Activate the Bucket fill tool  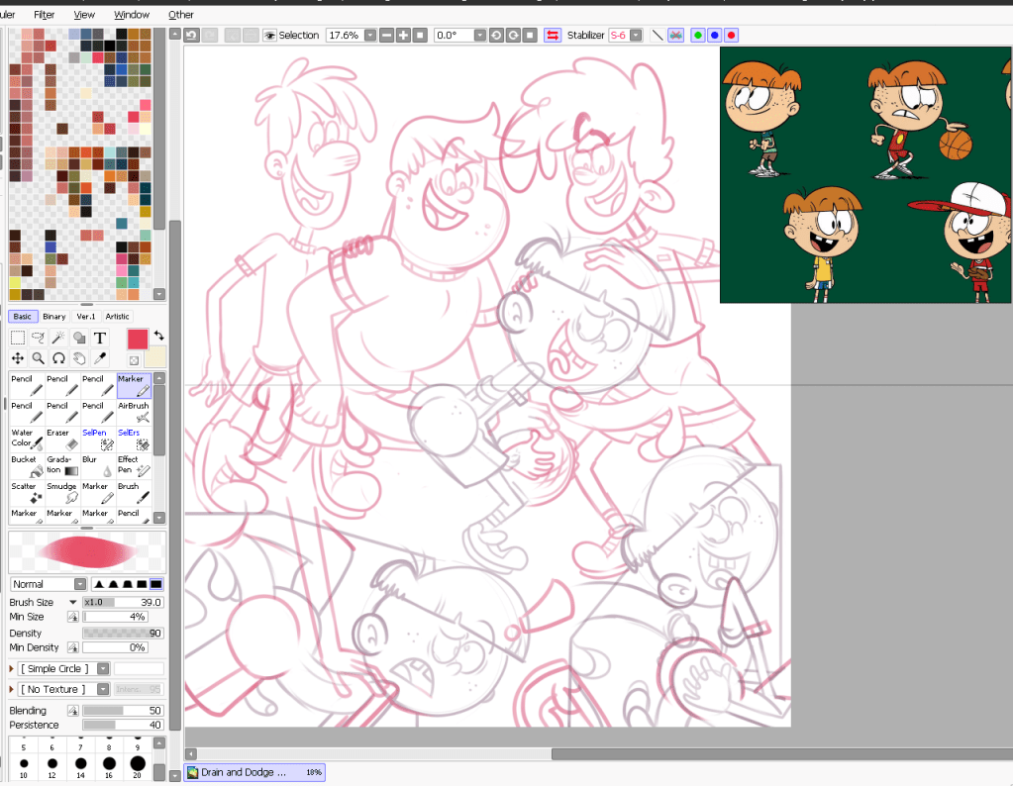pos(25,465)
